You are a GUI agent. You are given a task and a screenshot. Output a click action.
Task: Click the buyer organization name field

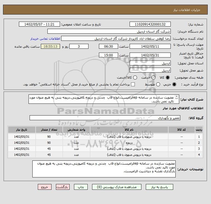109,31
